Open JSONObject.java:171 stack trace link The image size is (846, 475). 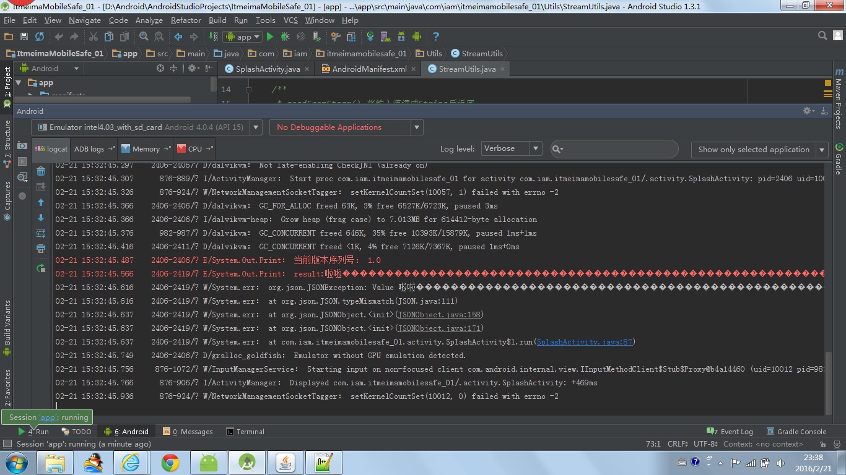[439, 328]
